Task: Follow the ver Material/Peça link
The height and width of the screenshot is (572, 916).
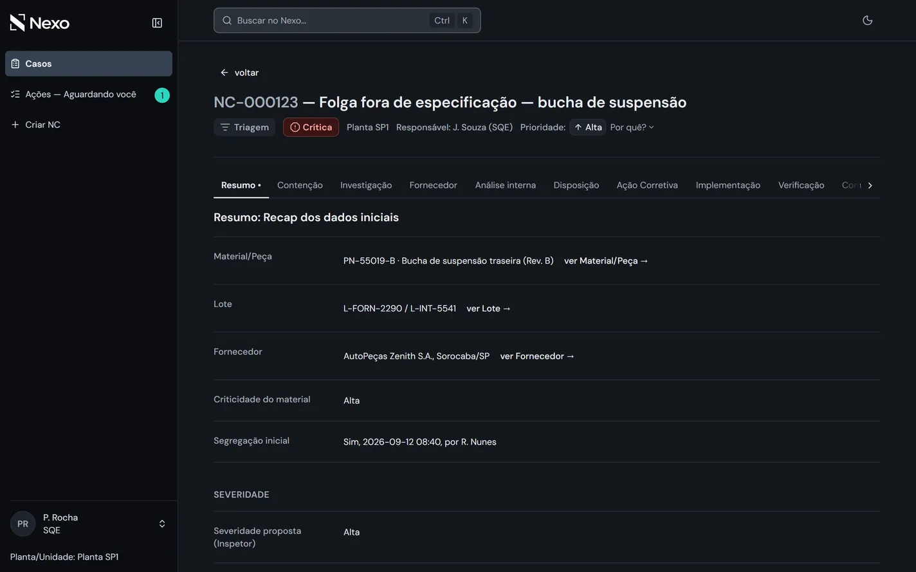Action: pos(606,261)
